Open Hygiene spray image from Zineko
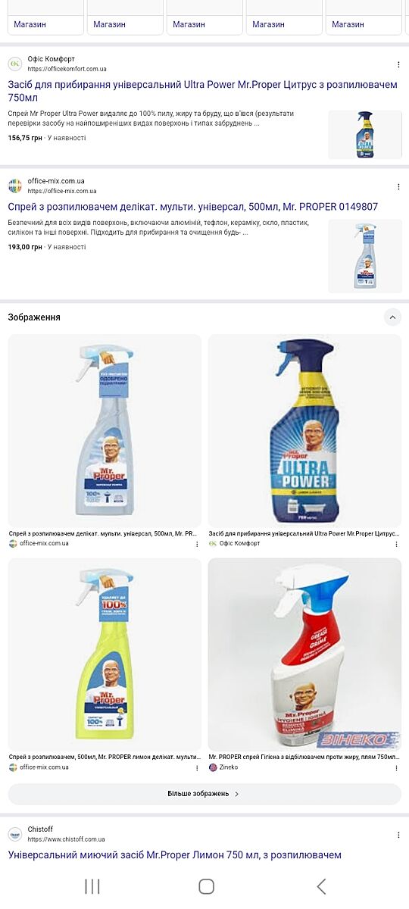 coord(304,654)
